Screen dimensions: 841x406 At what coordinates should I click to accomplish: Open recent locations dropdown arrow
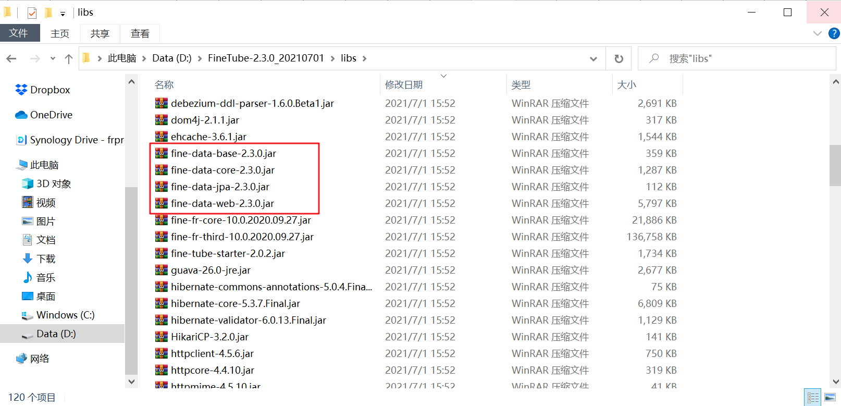click(x=53, y=58)
